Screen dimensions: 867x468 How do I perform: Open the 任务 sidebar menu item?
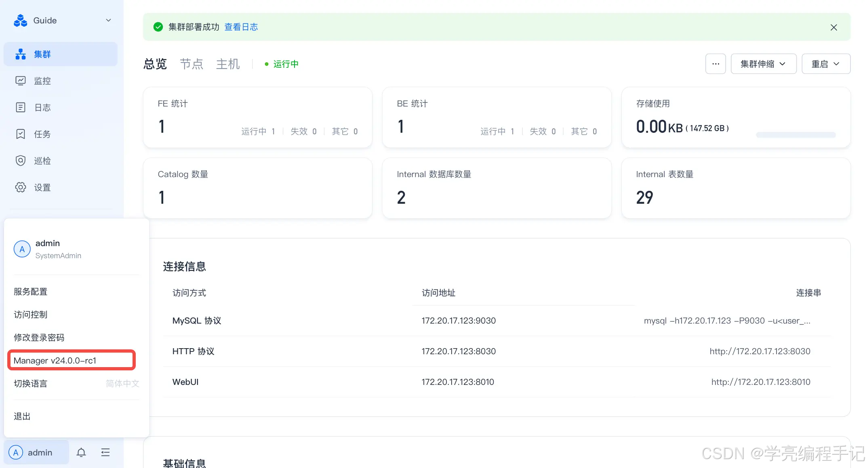(x=61, y=134)
